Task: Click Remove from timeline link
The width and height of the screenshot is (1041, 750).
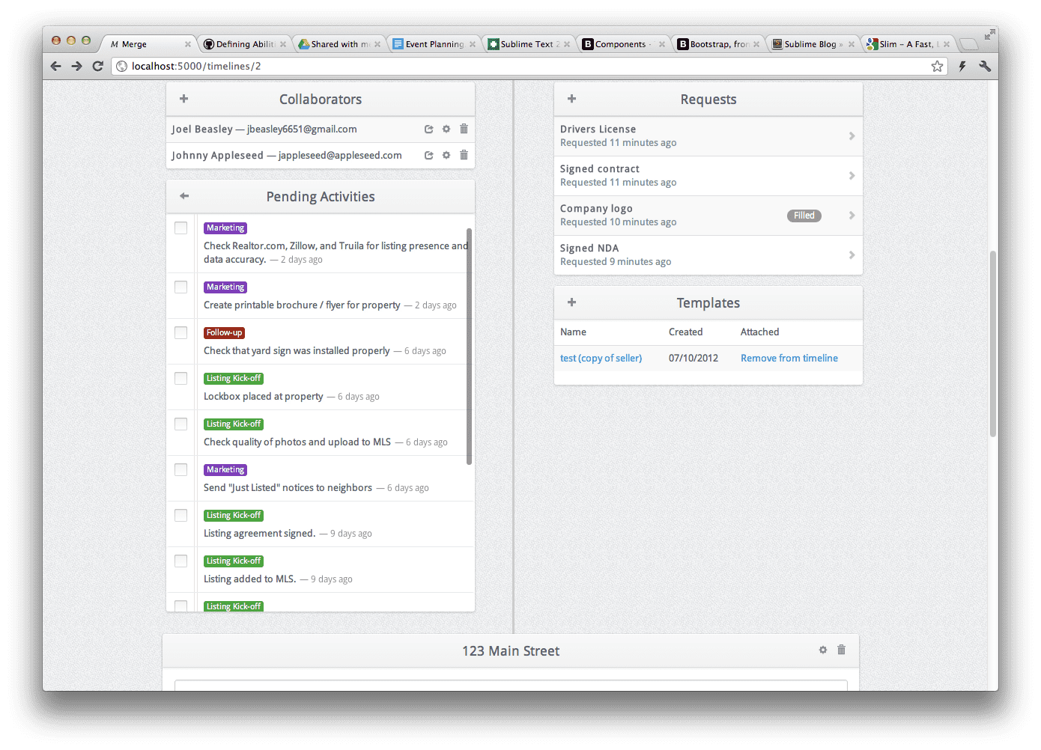Action: pyautogui.click(x=789, y=358)
